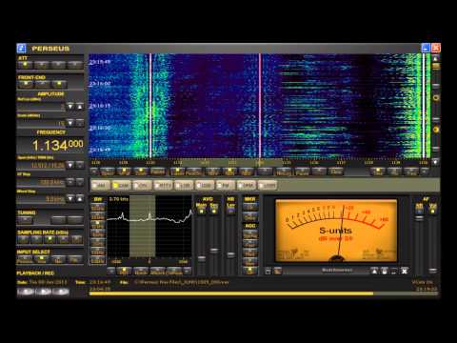Viewport: 457px width, 343px height.
Task: Adjust the AF NR slider handle
Action: [420, 218]
